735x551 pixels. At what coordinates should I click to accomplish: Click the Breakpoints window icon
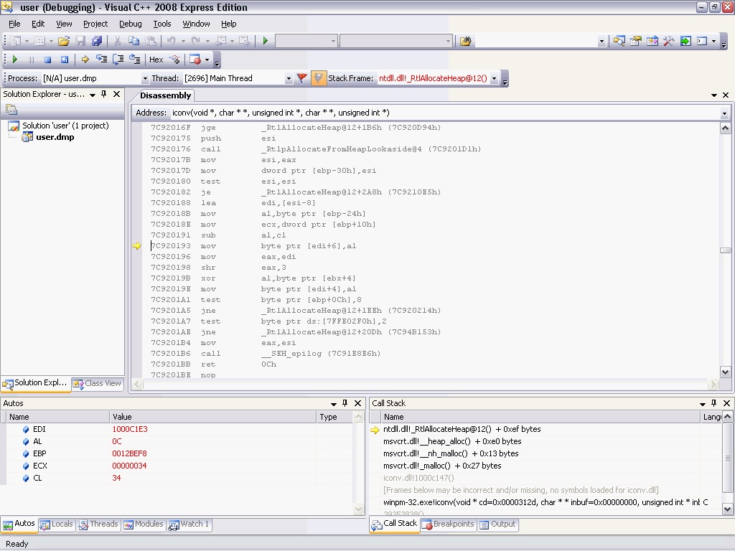(195, 60)
